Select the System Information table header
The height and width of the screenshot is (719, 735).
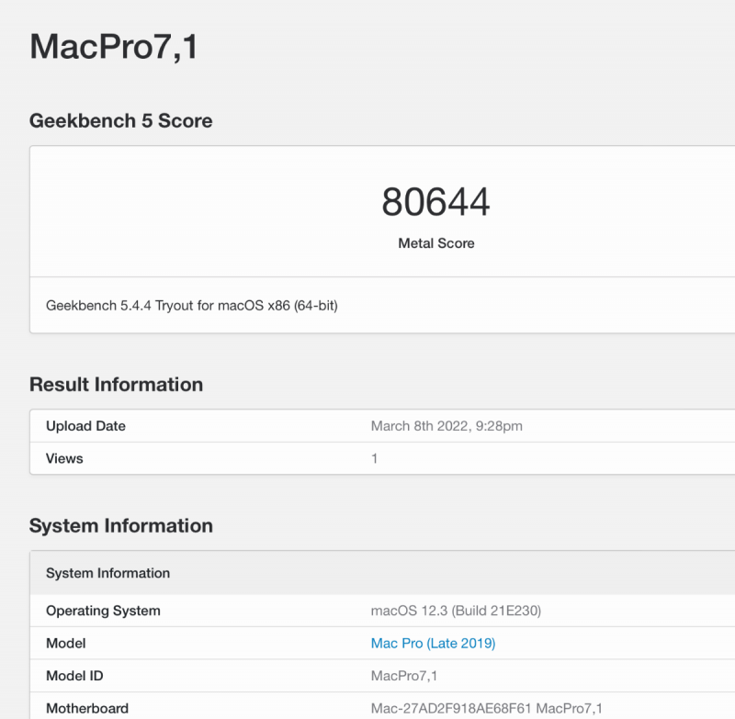[107, 573]
